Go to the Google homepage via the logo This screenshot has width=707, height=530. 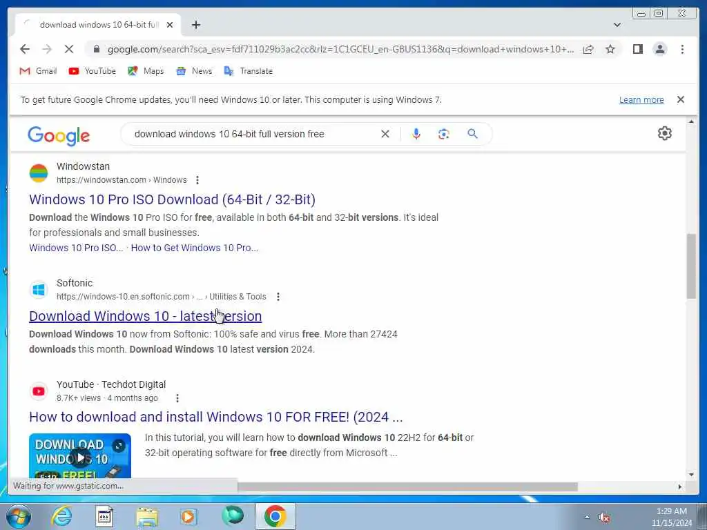point(59,136)
